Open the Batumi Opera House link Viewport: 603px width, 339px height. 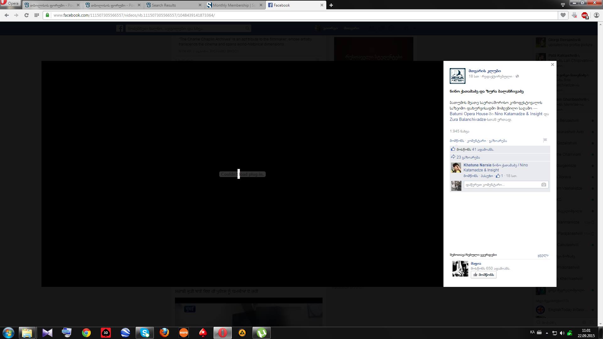(469, 114)
